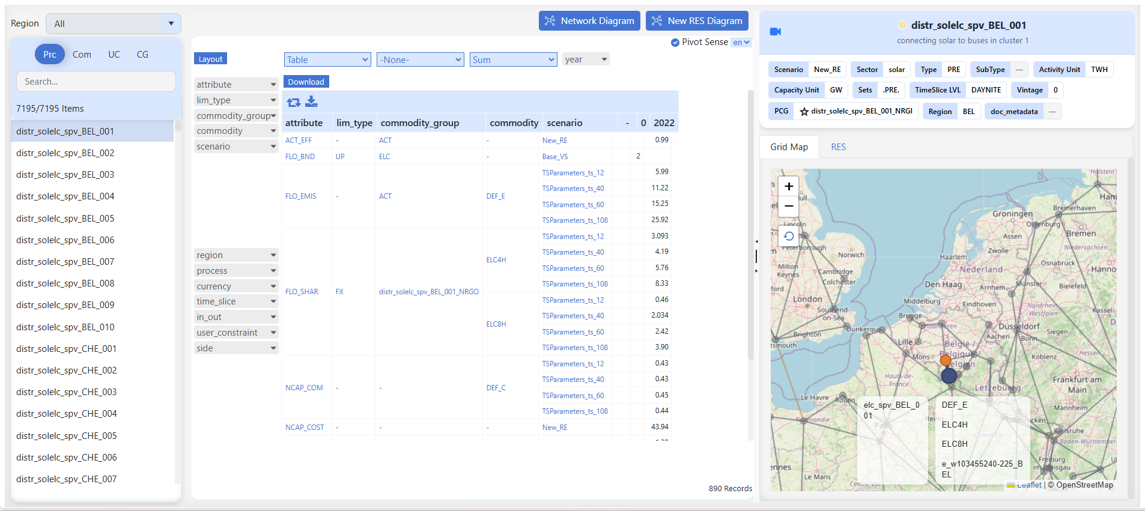Click the Layout button
Viewport: 1145px width, 511px height.
(210, 59)
